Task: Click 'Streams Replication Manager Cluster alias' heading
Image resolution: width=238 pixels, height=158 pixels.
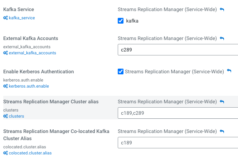Action: [51, 102]
